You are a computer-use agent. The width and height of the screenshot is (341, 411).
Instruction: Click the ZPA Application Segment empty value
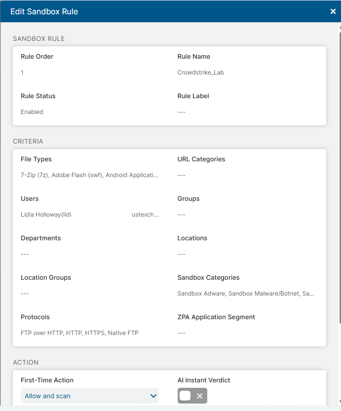(182, 333)
